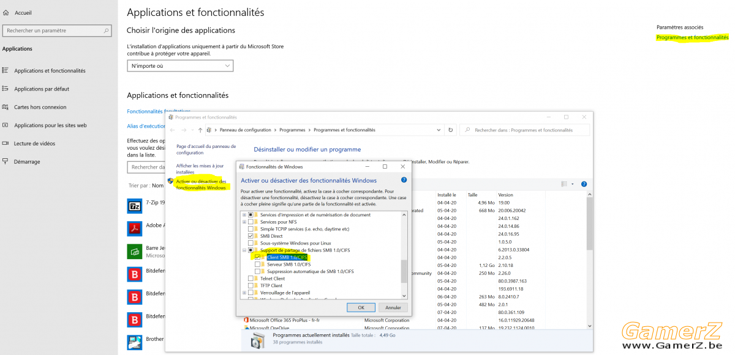Refresh the Programmes et fonctionnalités address bar

[451, 130]
